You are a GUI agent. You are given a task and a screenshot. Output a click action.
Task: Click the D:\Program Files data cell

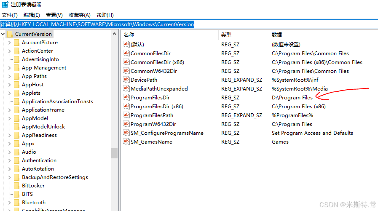click(292, 98)
